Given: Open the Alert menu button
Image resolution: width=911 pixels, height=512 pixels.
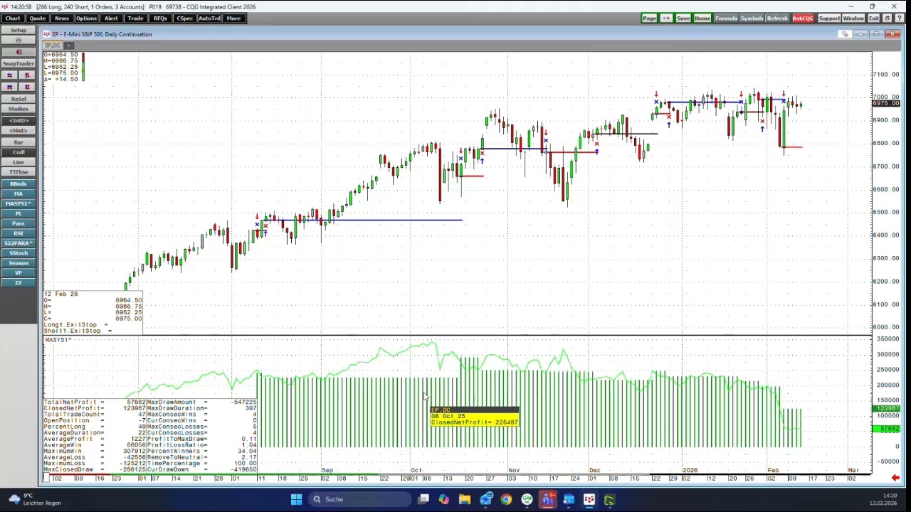Looking at the screenshot, I should click(x=111, y=18).
